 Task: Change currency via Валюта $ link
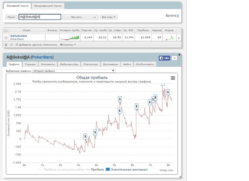(178, 16)
